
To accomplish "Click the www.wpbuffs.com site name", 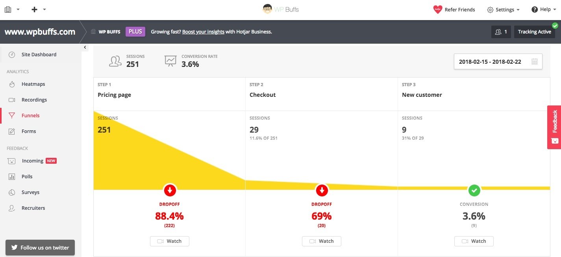I will coord(40,32).
